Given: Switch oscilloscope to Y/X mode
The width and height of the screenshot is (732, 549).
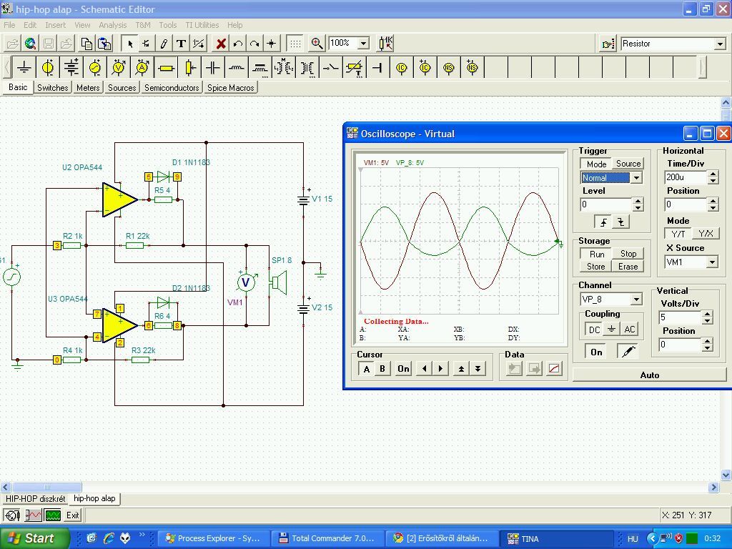Looking at the screenshot, I should coord(706,234).
